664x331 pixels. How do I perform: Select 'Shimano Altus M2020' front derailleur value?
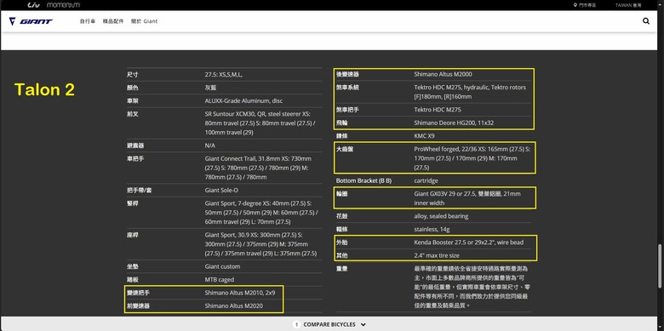tap(234, 305)
